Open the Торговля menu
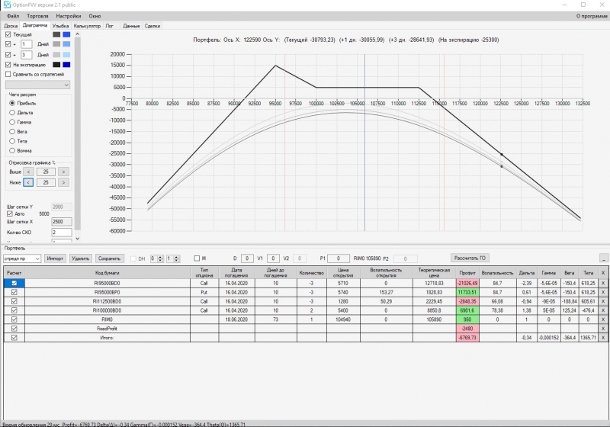Viewport: 610px width, 427px height. 37,16
